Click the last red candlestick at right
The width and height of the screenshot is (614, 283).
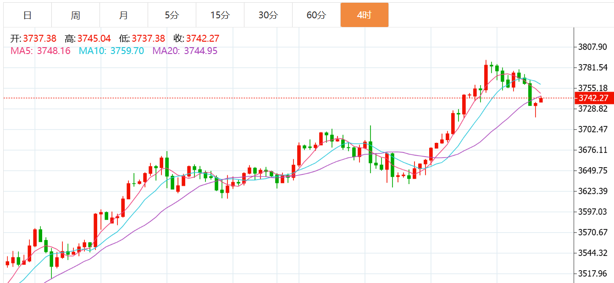click(541, 100)
